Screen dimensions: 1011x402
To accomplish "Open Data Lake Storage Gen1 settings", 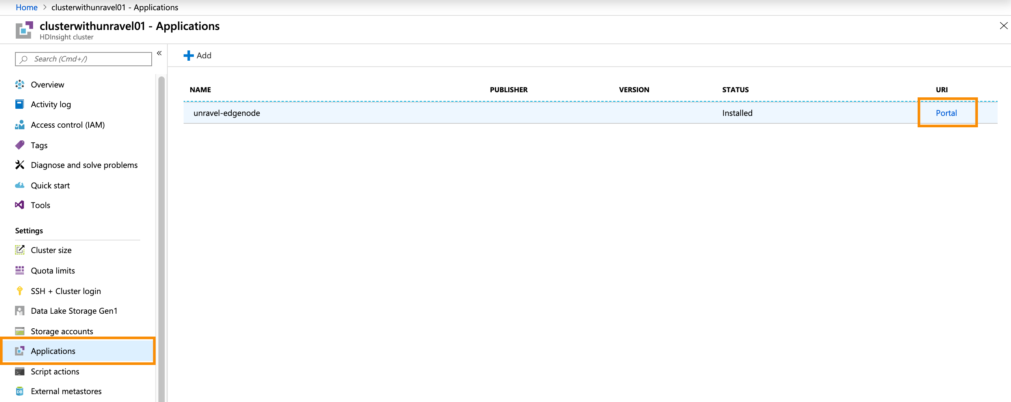I will (74, 311).
